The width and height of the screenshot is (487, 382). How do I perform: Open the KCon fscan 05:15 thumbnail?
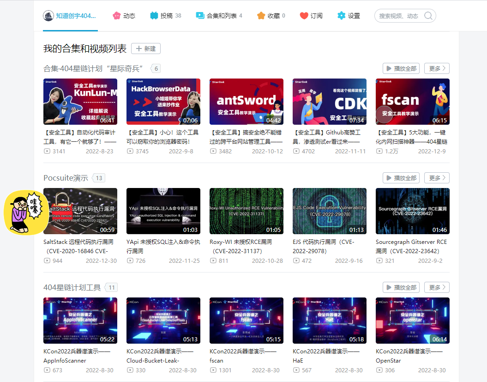[x=247, y=321]
